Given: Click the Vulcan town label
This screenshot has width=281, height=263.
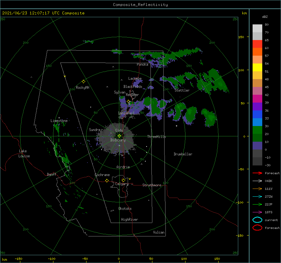Looking at the screenshot, I should (x=159, y=232).
